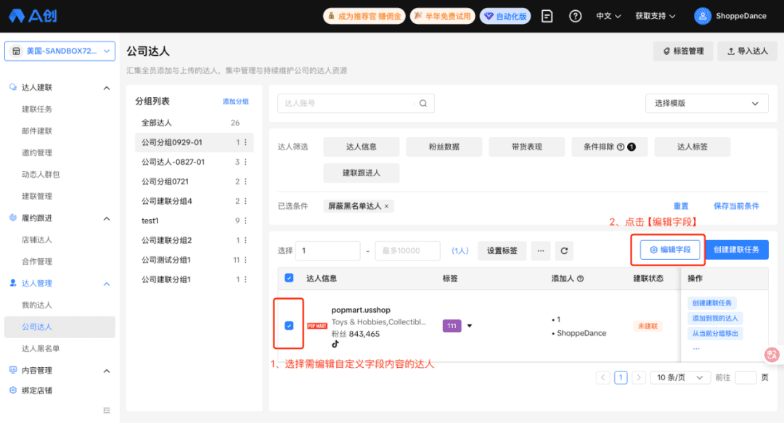784x423 pixels.
Task: Go to previous page arrow in pagination
Action: (603, 377)
